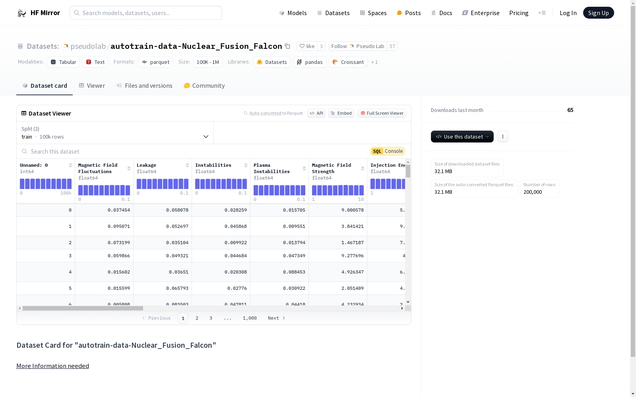Copy dataset name with the copy icon
The height and width of the screenshot is (397, 636).
(287, 46)
